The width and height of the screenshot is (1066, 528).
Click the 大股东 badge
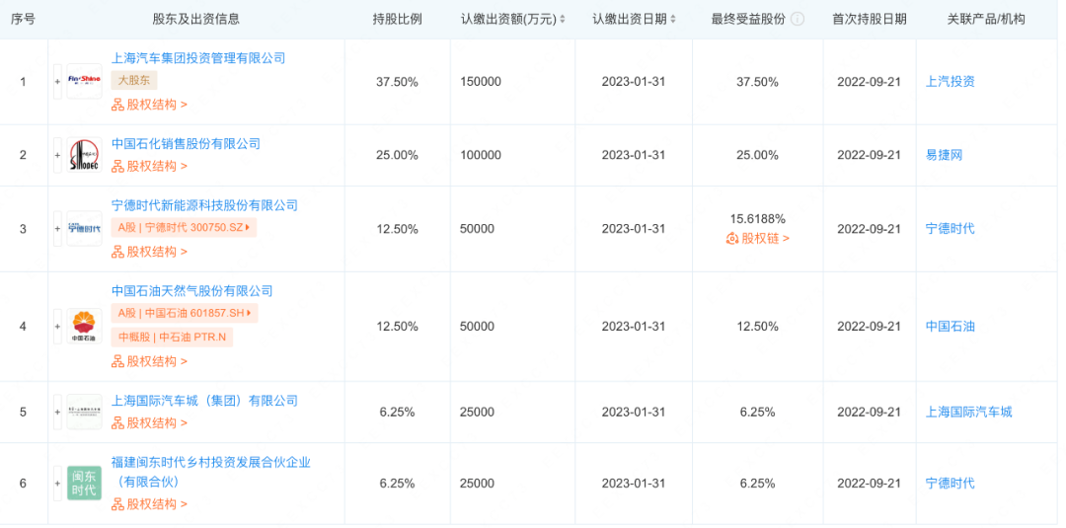coord(134,81)
